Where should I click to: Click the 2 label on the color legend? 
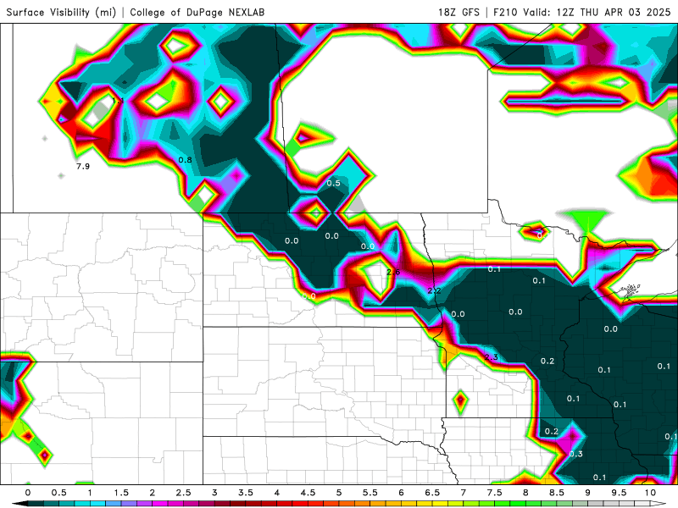153,493
